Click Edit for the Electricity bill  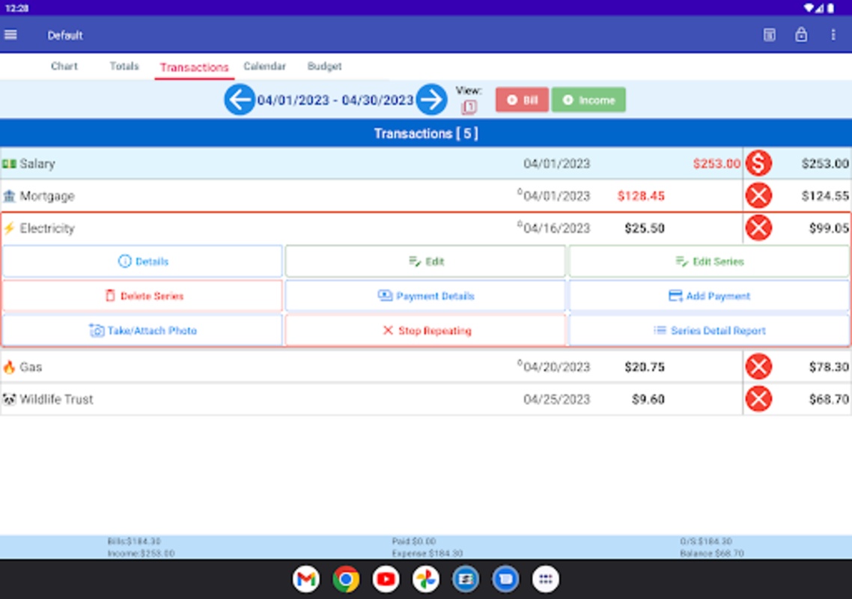[x=425, y=261]
